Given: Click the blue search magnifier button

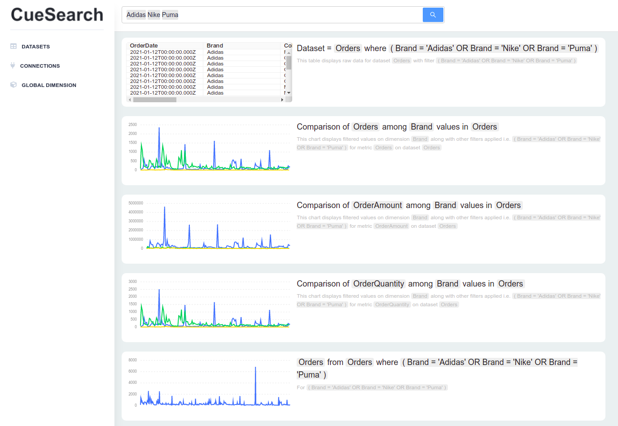Looking at the screenshot, I should coord(433,15).
